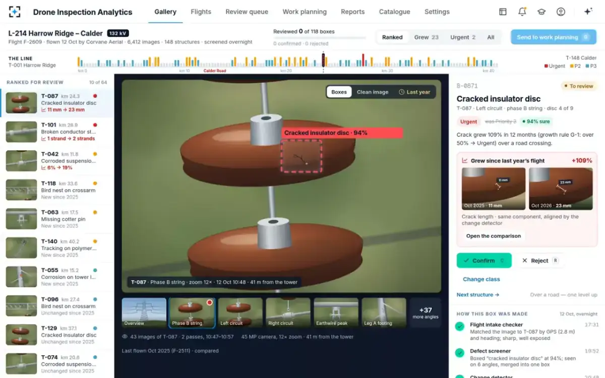Viewport: 605px width, 378px height.
Task: Click the red urgent dot on T-101 row
Action: coord(95,125)
